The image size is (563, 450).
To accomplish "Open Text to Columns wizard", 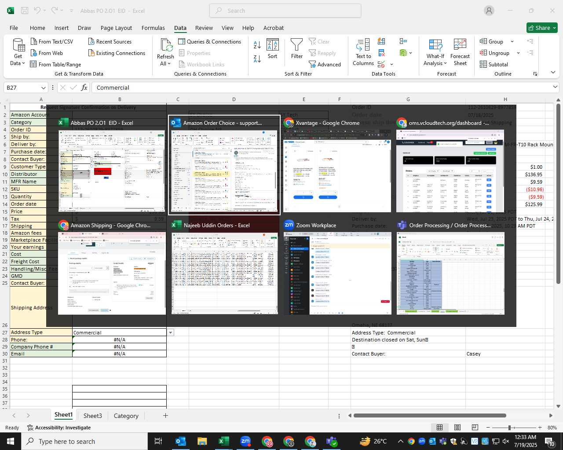I will pos(363,52).
